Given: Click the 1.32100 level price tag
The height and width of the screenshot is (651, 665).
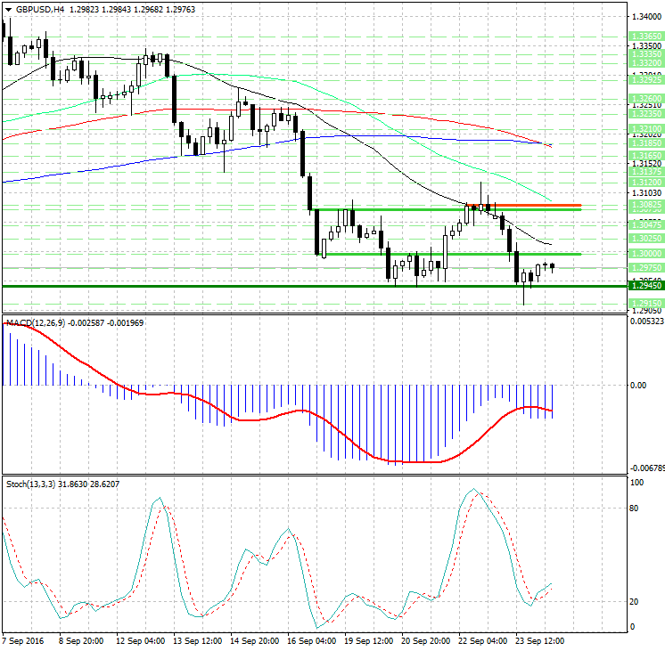Looking at the screenshot, I should pos(645,129).
